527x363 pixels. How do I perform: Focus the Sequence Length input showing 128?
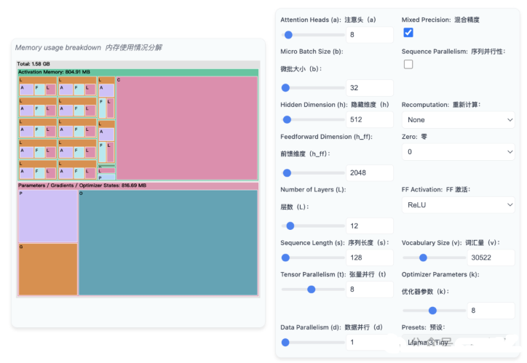pos(370,258)
